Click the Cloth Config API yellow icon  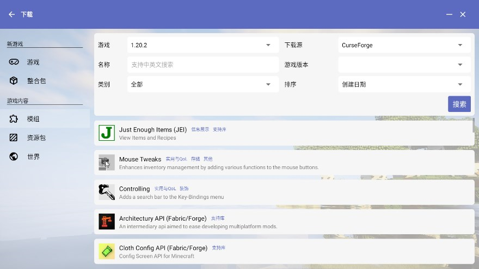tap(107, 251)
